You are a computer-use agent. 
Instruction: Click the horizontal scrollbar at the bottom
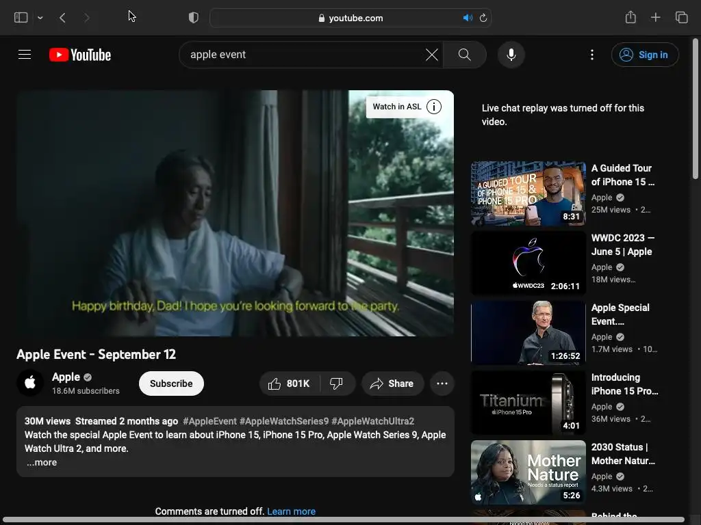344,520
